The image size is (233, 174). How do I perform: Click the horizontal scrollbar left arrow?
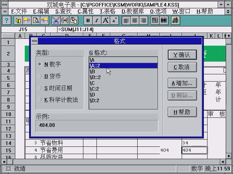(x=4, y=162)
